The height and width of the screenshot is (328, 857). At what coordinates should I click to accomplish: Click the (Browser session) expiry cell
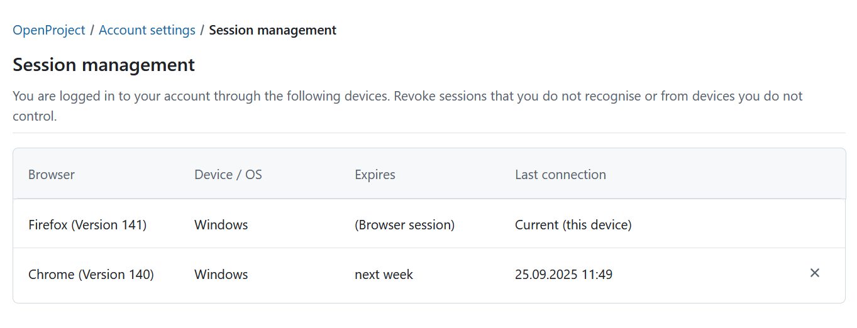[404, 225]
